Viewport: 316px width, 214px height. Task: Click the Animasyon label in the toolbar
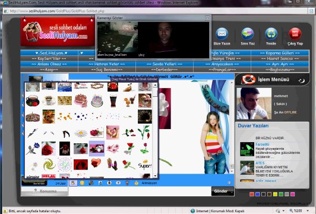[x=149, y=183]
